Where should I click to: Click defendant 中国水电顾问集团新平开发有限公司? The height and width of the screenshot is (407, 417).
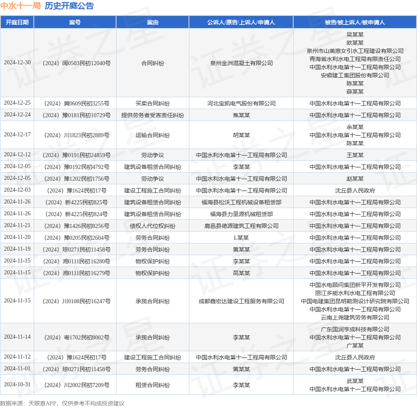pyautogui.click(x=355, y=285)
